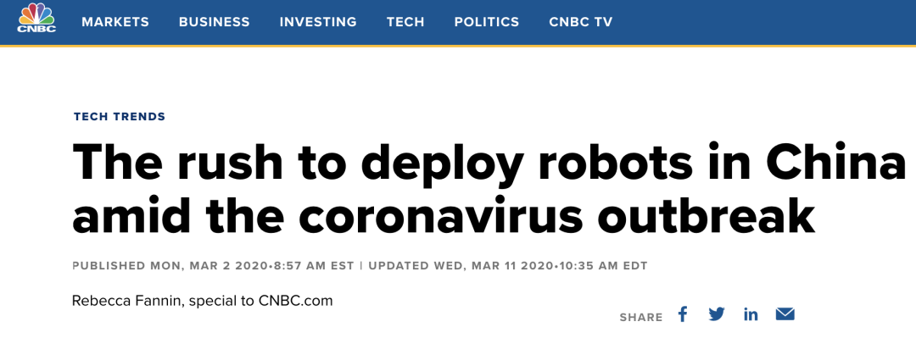Go to the INVESTING section
Viewport: 916px width, 344px height.
pos(318,22)
